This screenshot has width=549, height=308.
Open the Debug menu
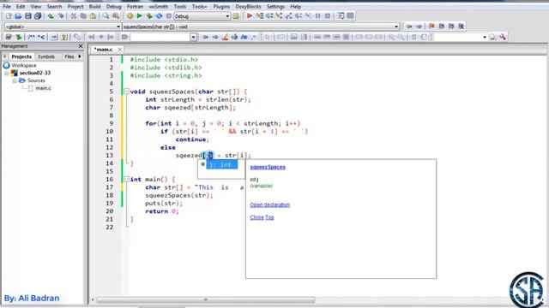click(x=114, y=7)
